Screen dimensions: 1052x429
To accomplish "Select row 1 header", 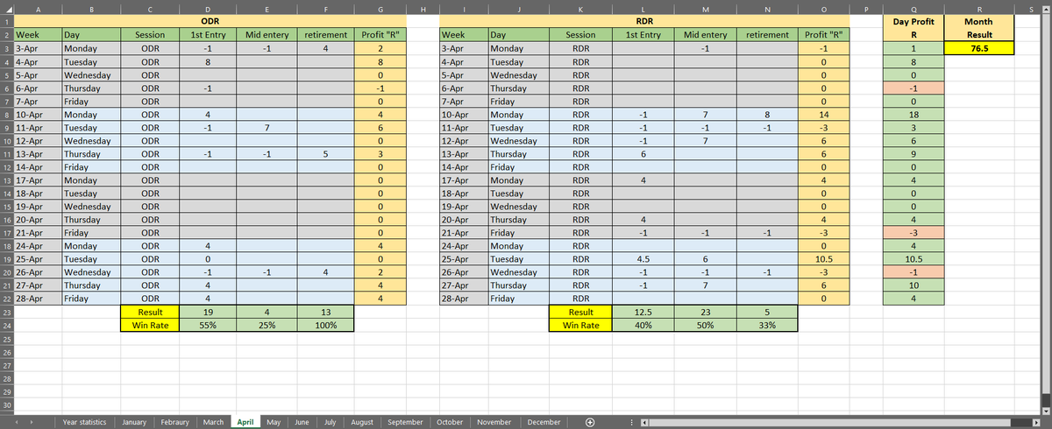I will click(x=5, y=21).
